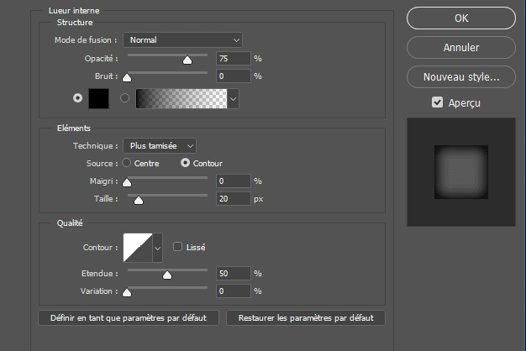The image size is (526, 351).
Task: Click the OK button
Action: pos(461,18)
